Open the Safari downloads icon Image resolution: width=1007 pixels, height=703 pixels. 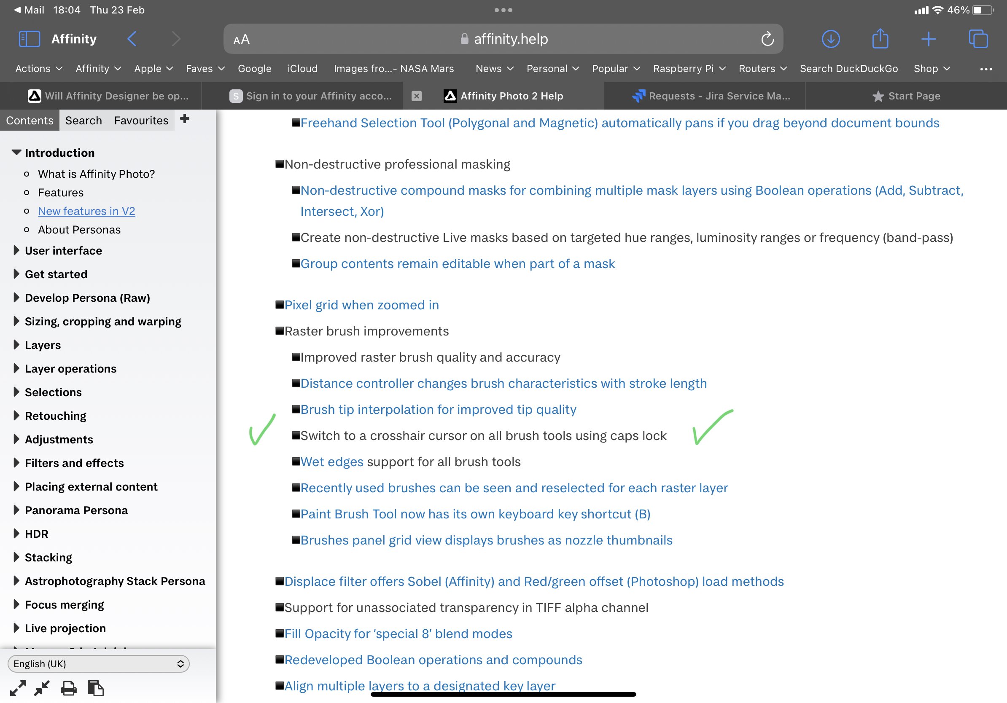(830, 39)
